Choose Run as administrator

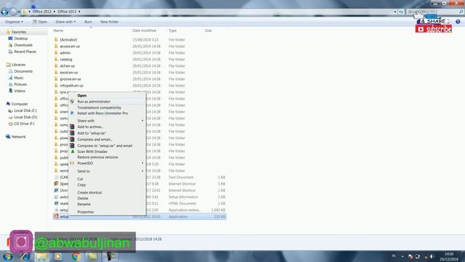94,102
